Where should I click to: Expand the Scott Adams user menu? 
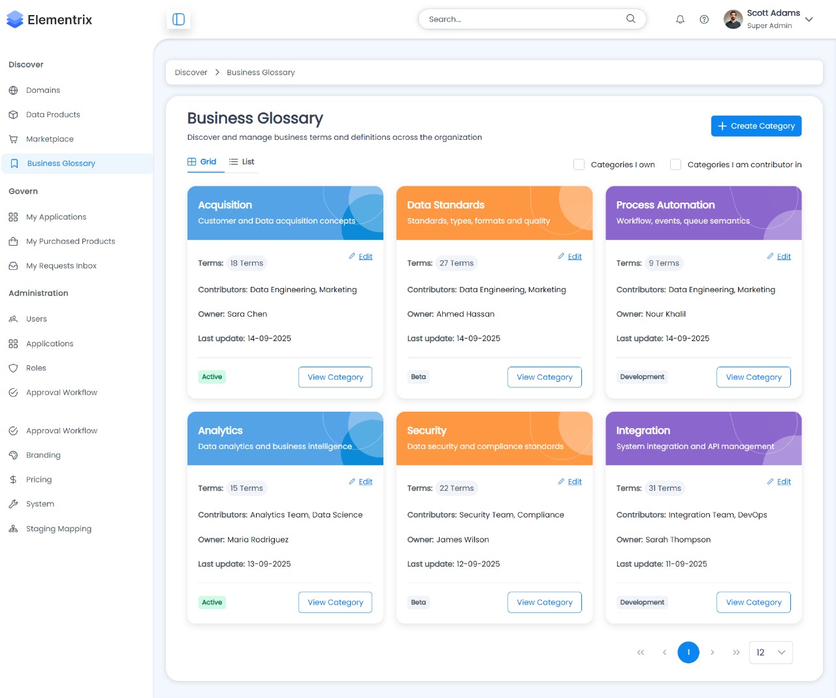click(x=809, y=20)
